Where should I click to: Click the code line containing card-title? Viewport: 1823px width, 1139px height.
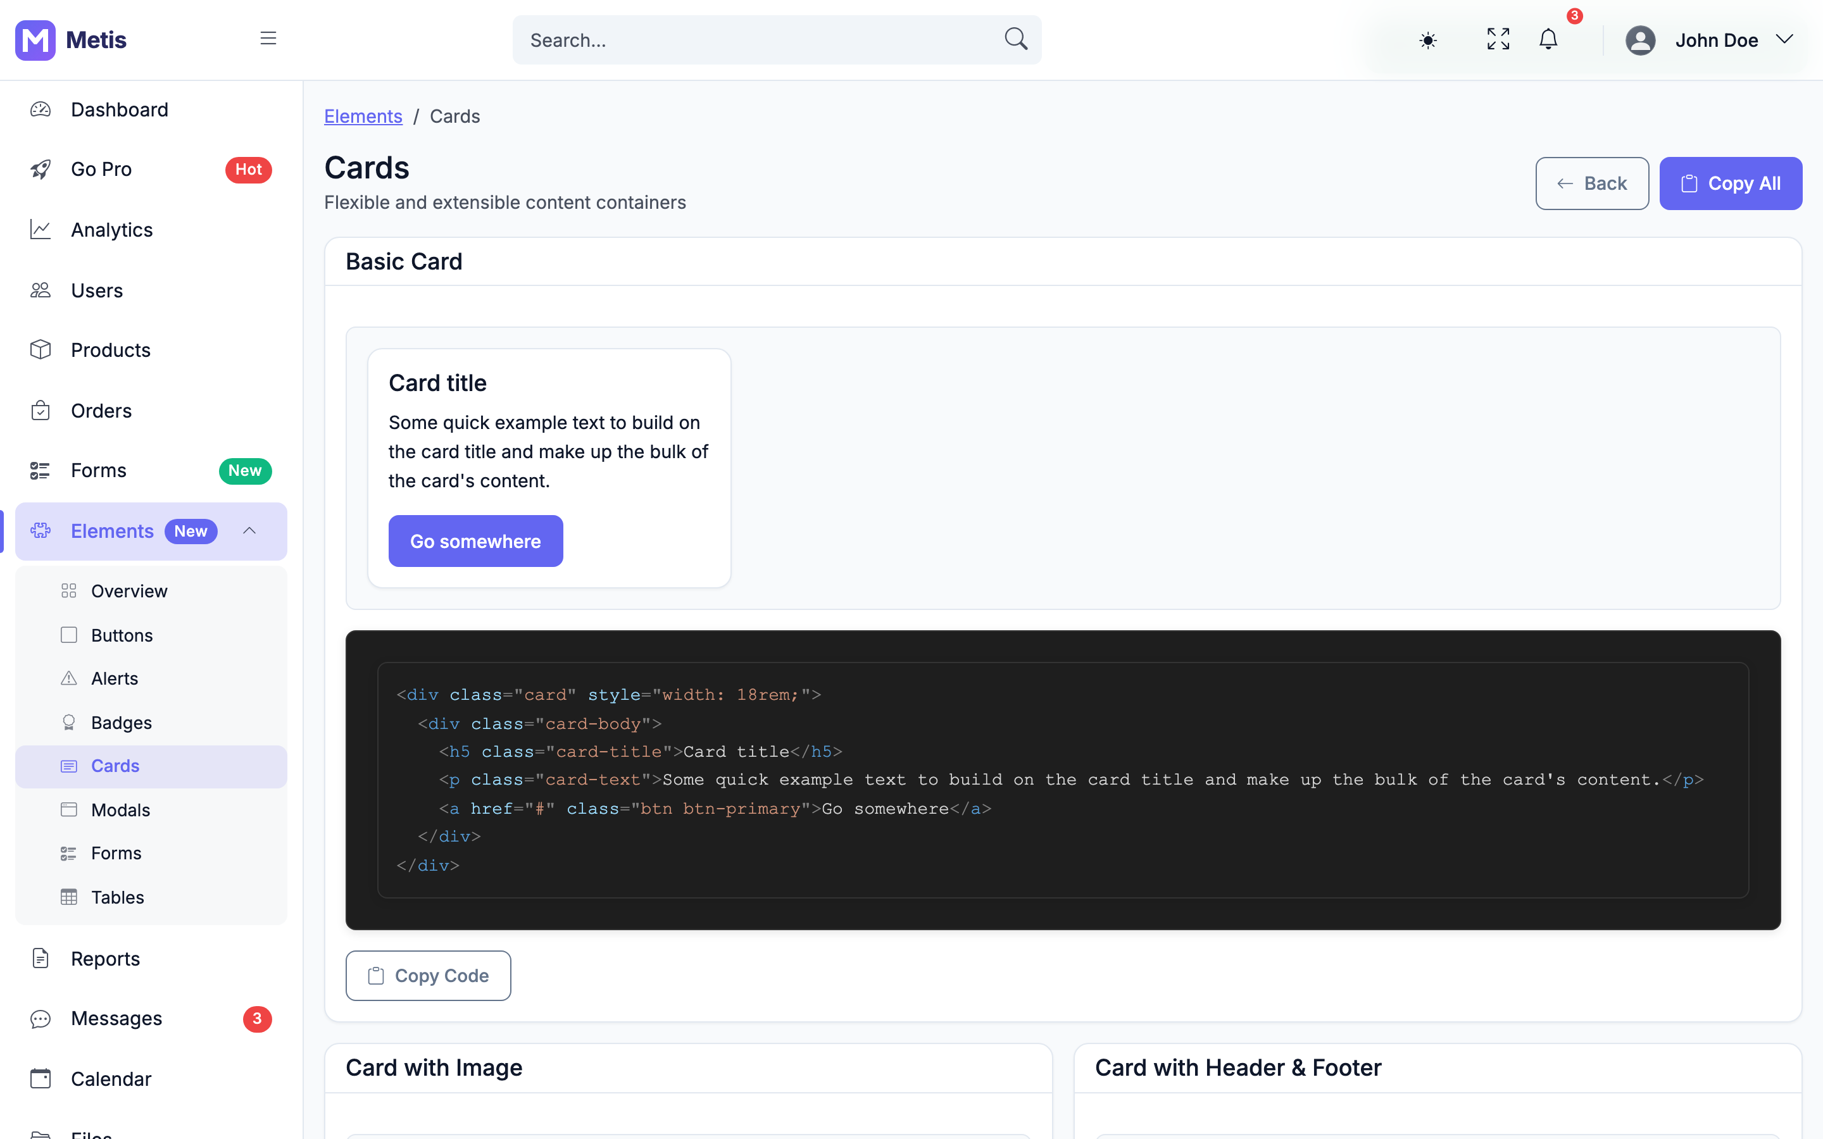[x=641, y=752]
